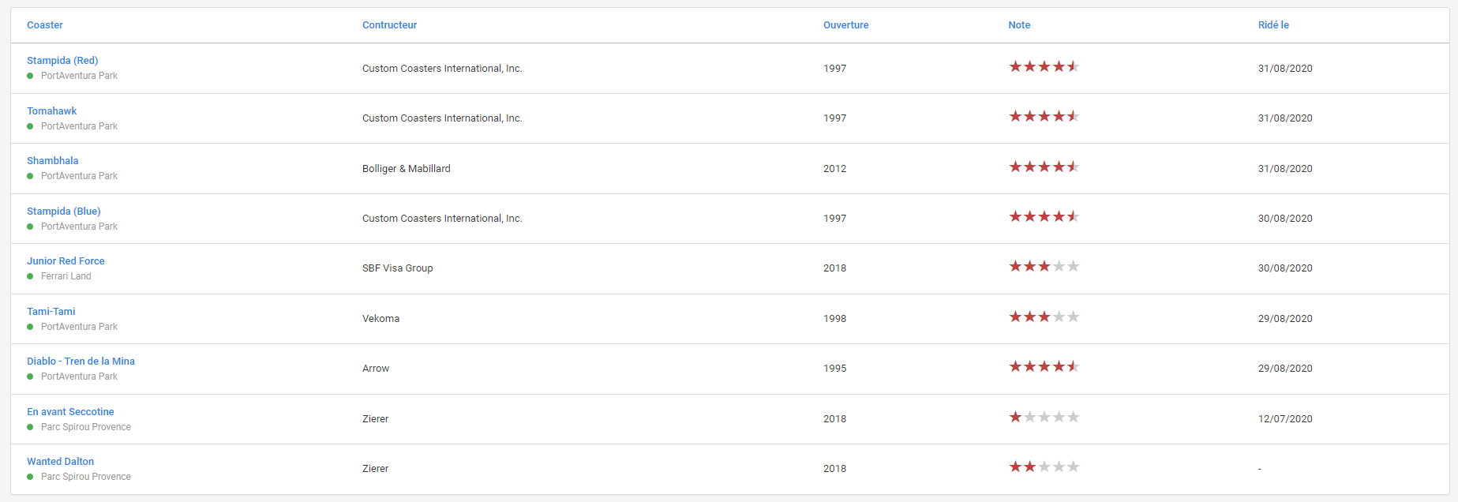Open the Tomahawk coaster link
Screen dimensions: 1458x502
pyautogui.click(x=51, y=111)
